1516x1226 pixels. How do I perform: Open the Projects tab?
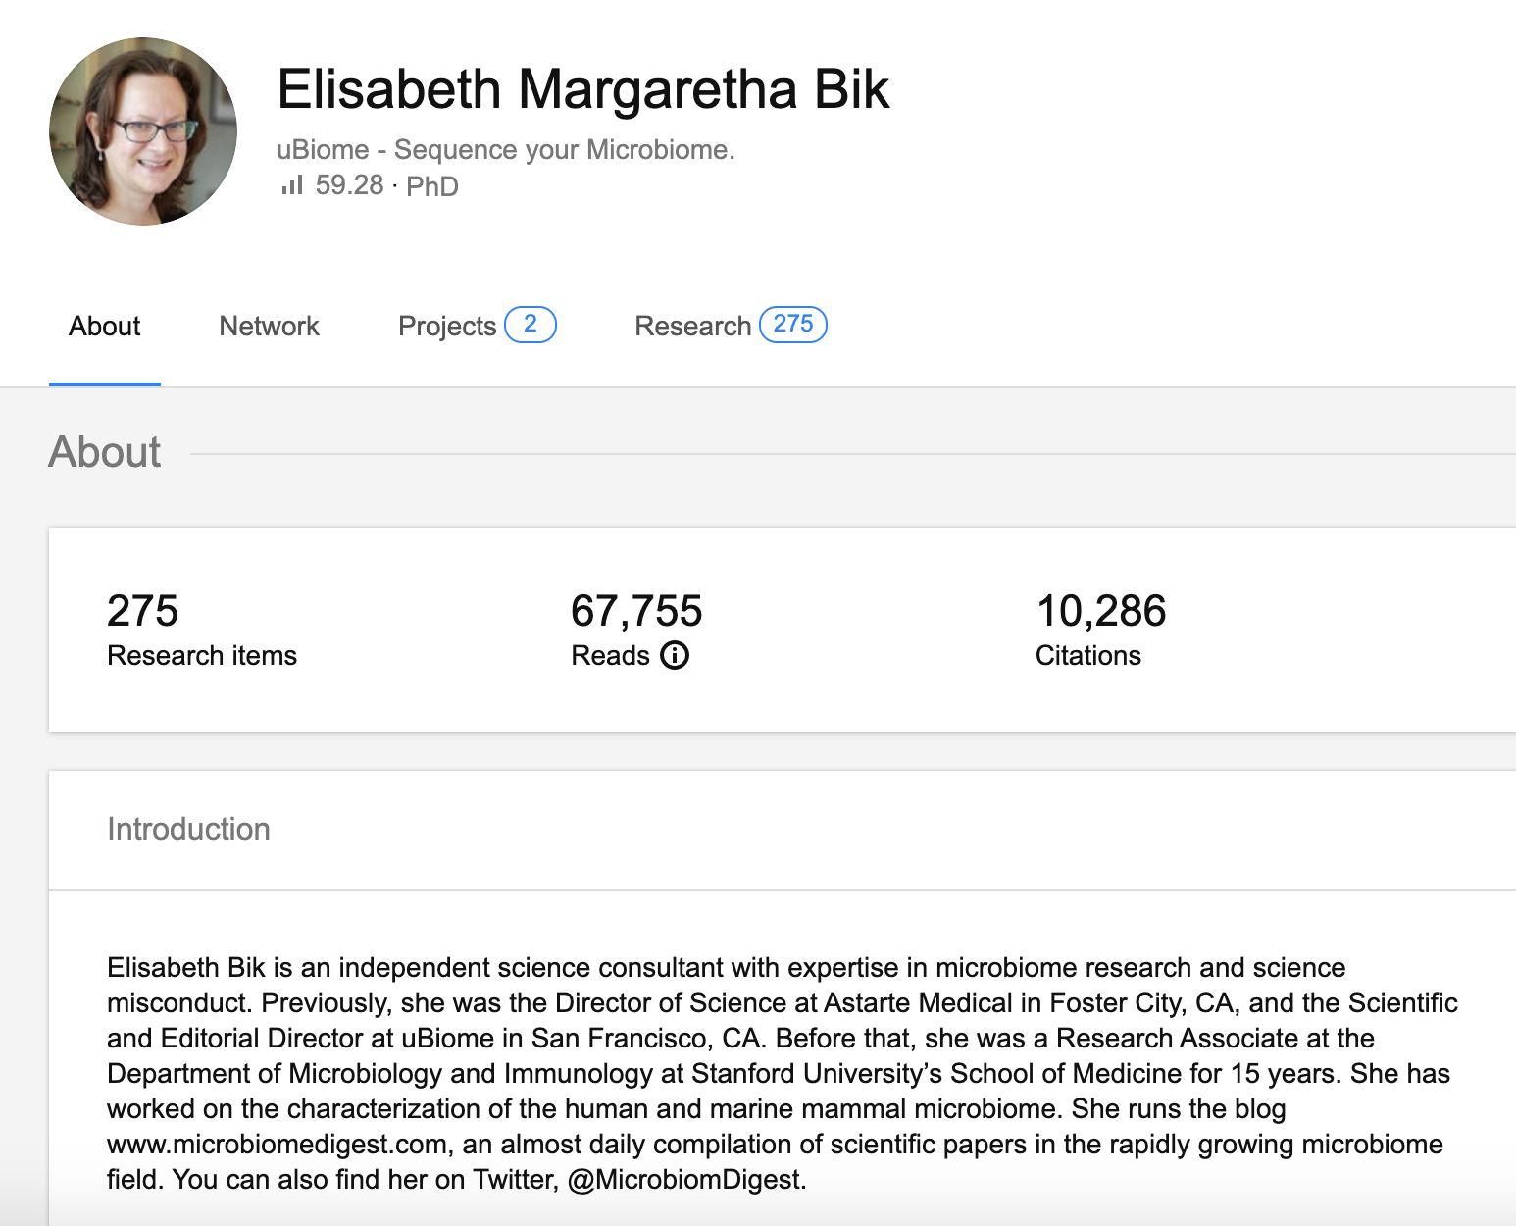tap(447, 326)
